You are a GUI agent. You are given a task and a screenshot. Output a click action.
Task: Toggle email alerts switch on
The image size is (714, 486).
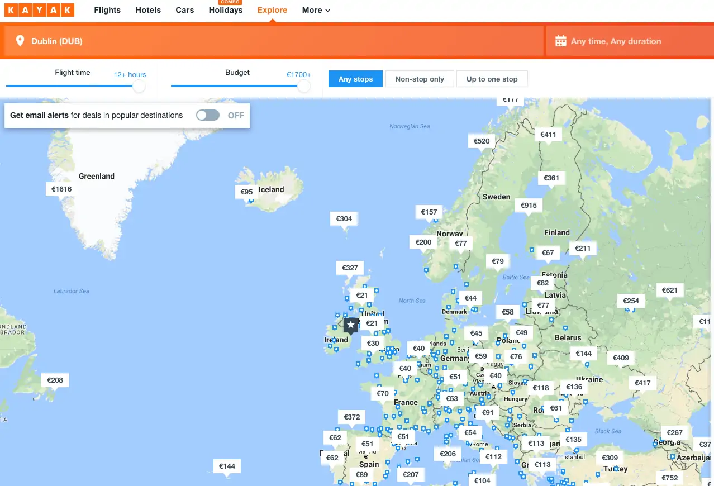click(208, 115)
